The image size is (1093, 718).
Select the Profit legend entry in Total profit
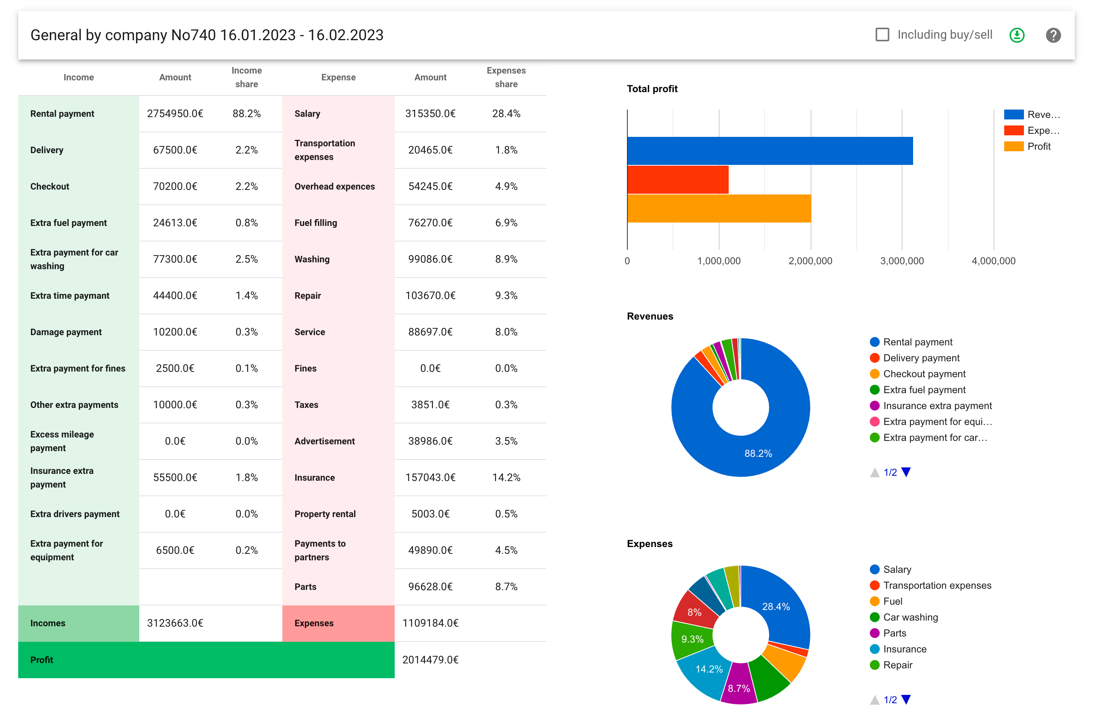click(1038, 146)
